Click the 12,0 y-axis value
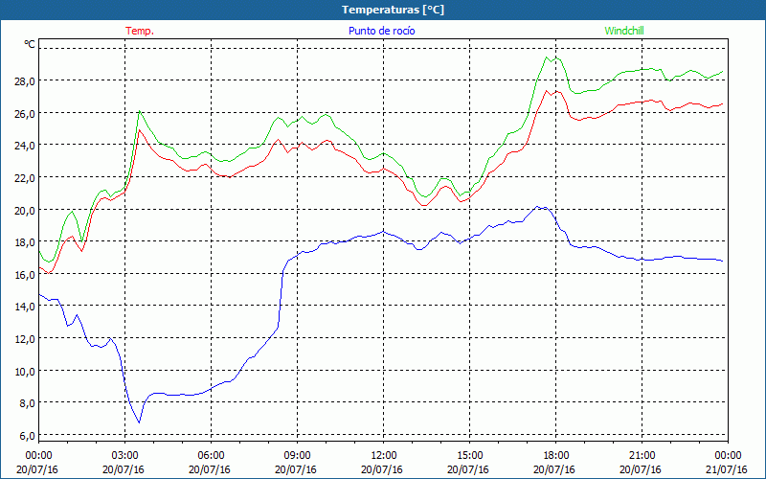Image resolution: width=766 pixels, height=479 pixels. [25, 339]
